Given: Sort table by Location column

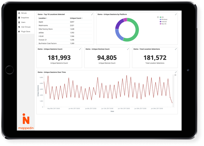Looking at the screenshot, I should coord(43,18).
